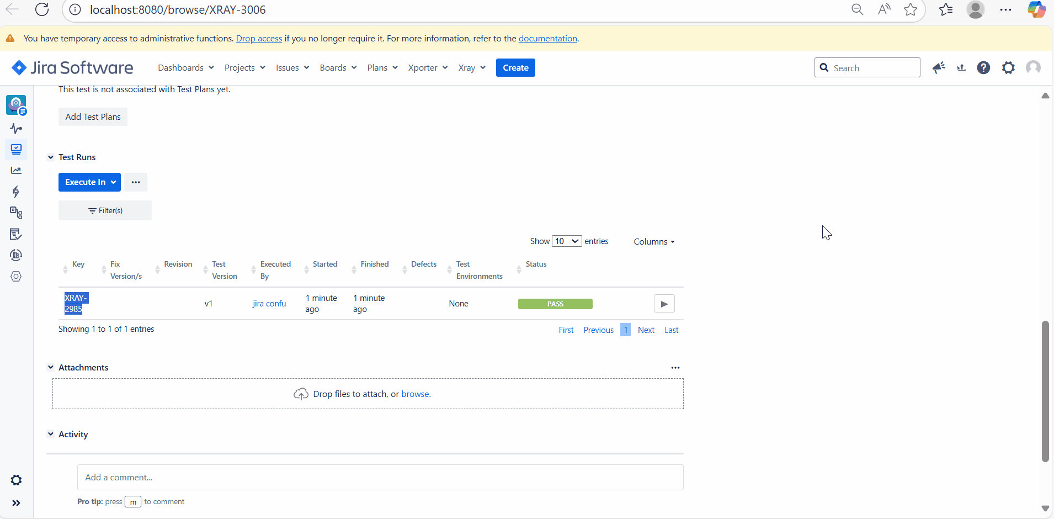
Task: Click the Jira help question mark icon
Action: tap(983, 68)
